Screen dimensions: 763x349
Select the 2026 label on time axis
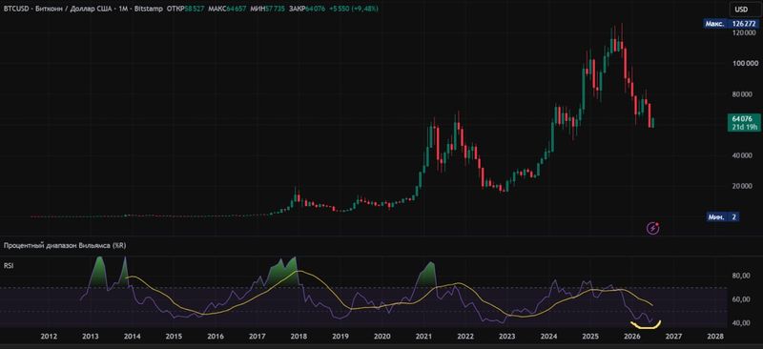(x=631, y=337)
